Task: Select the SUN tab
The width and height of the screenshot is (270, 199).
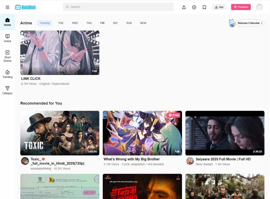Action: coord(129,23)
